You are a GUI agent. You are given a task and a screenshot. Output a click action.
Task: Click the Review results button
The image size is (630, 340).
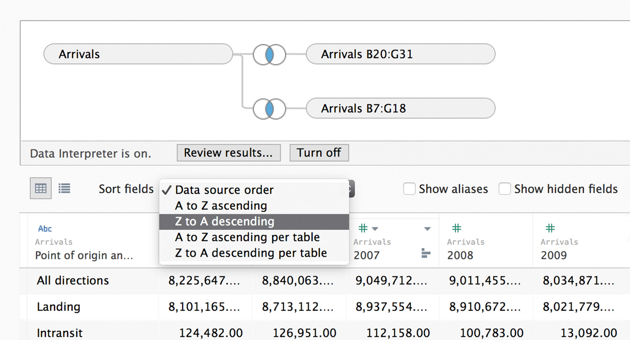228,153
